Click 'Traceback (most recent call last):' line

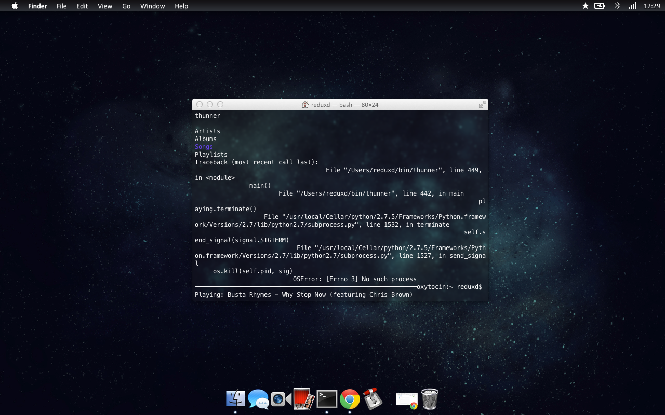[257, 162]
